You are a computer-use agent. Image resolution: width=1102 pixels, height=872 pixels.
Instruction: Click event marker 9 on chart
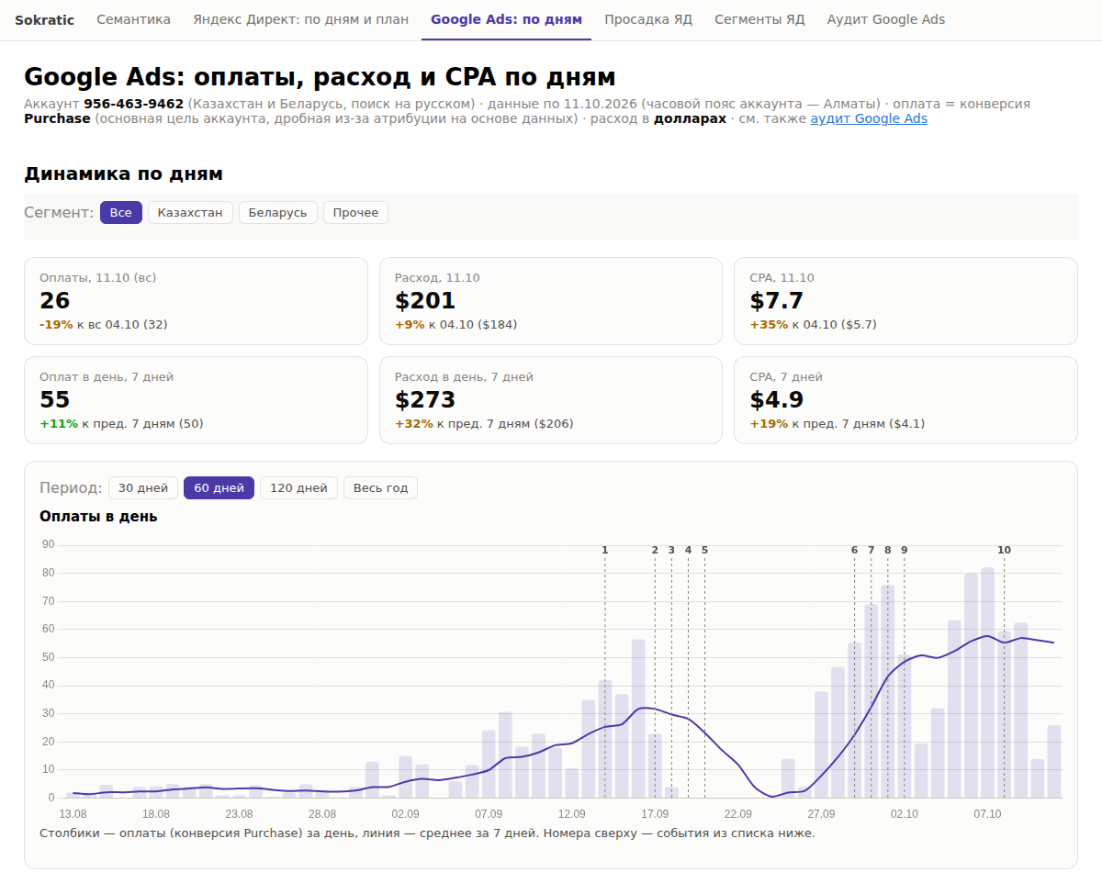pyautogui.click(x=904, y=550)
